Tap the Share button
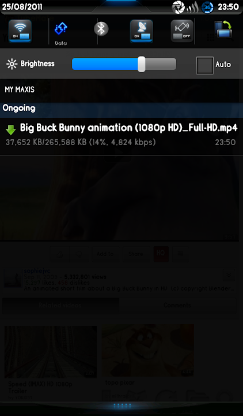 [136, 254]
